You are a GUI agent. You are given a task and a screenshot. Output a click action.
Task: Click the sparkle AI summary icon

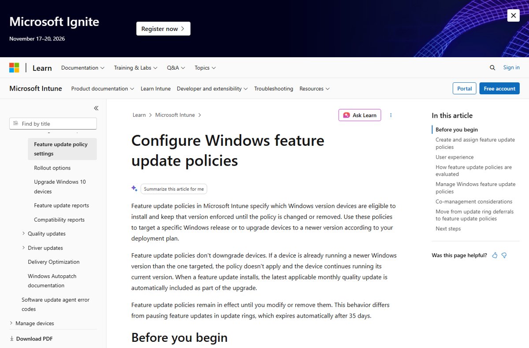(134, 189)
